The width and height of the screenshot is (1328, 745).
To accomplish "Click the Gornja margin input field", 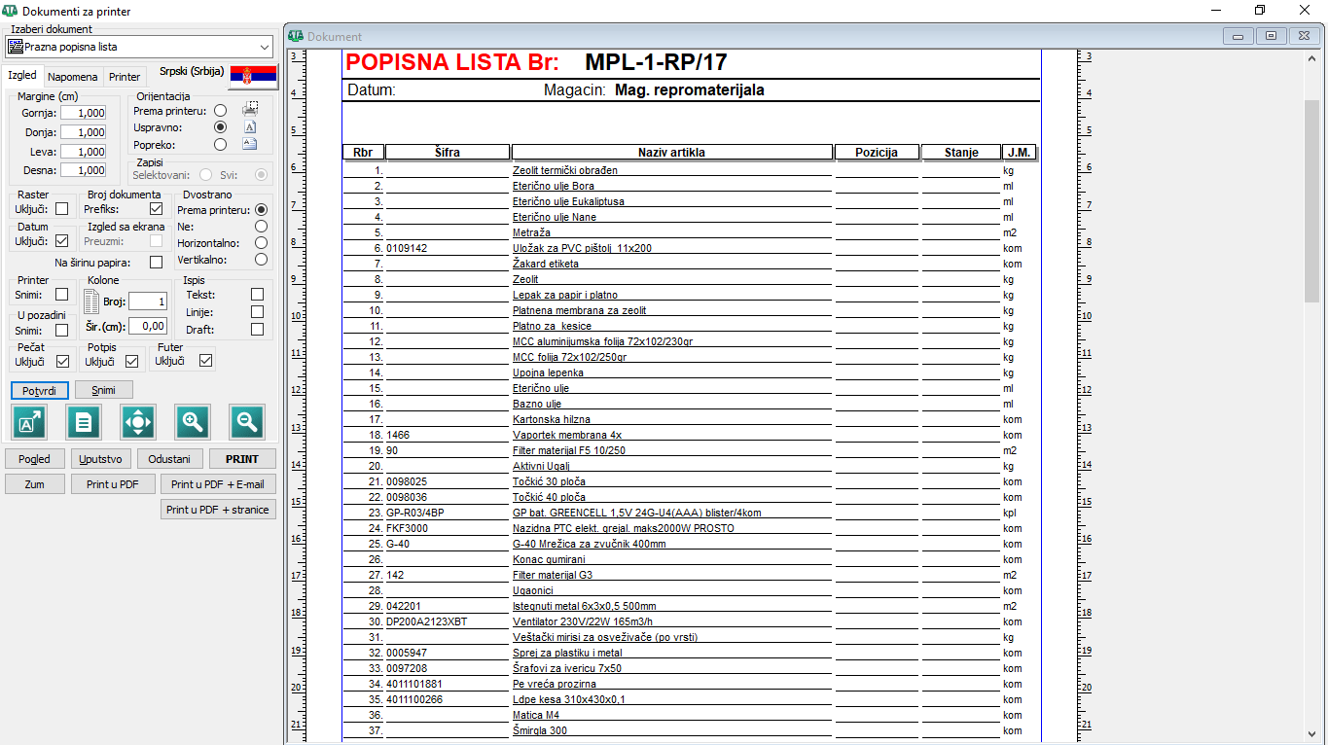I will 84,113.
